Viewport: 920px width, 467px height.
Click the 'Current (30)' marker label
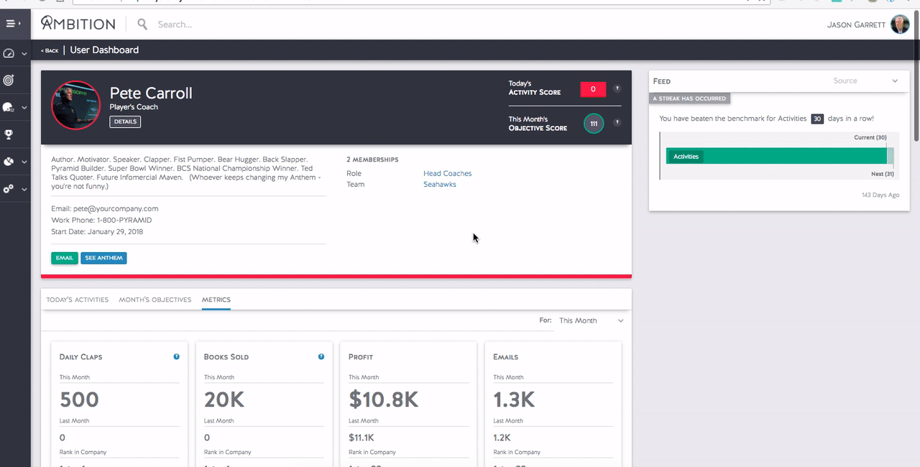pos(870,137)
